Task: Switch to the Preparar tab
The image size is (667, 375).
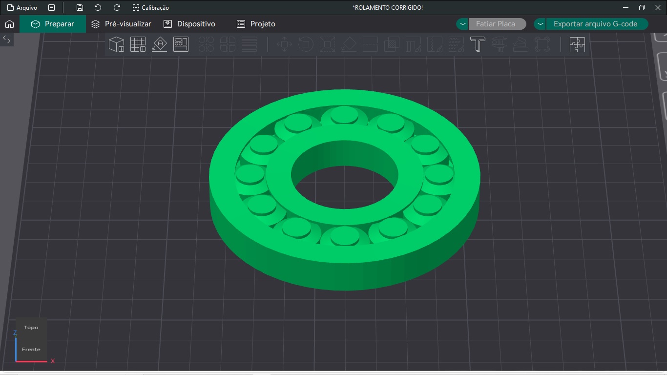Action: coord(53,24)
